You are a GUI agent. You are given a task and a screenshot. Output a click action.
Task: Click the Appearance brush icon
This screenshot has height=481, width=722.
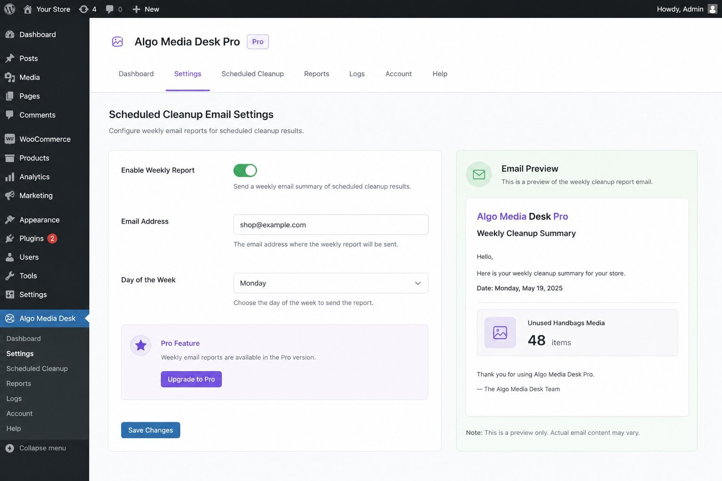pyautogui.click(x=10, y=219)
